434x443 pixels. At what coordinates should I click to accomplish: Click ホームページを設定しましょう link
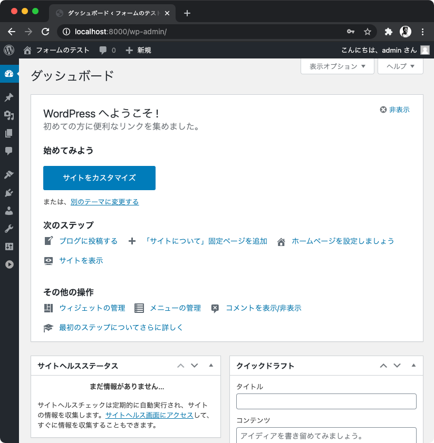click(x=343, y=241)
